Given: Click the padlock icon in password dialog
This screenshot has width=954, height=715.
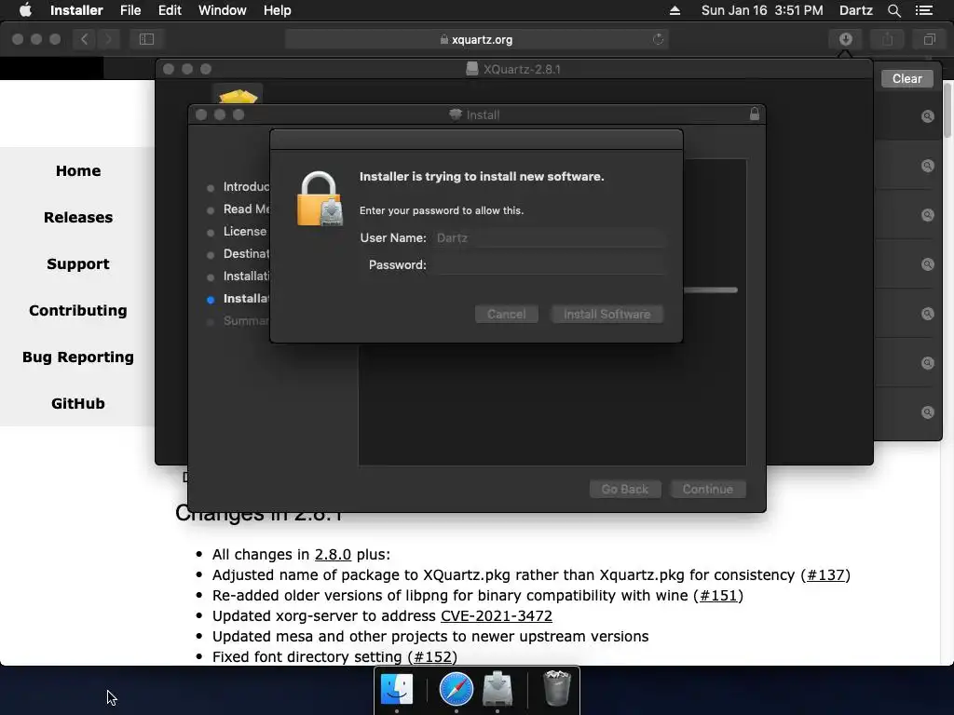Looking at the screenshot, I should [x=320, y=199].
